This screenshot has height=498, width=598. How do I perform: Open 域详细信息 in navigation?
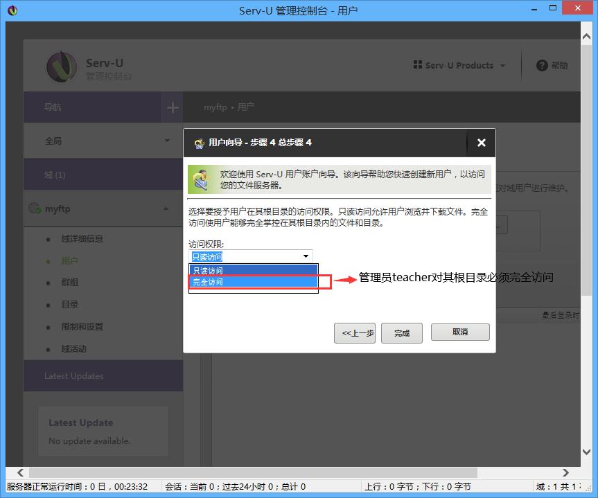pos(82,239)
